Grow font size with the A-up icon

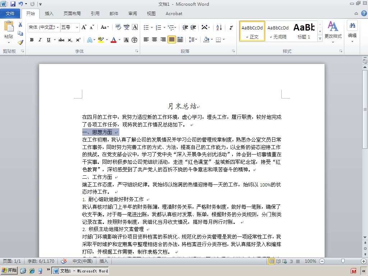coord(84,27)
